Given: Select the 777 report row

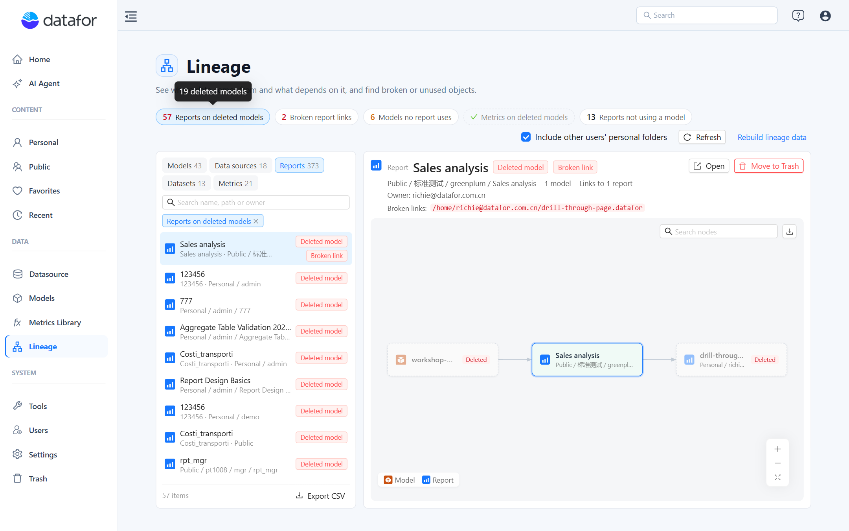Looking at the screenshot, I should (255, 306).
